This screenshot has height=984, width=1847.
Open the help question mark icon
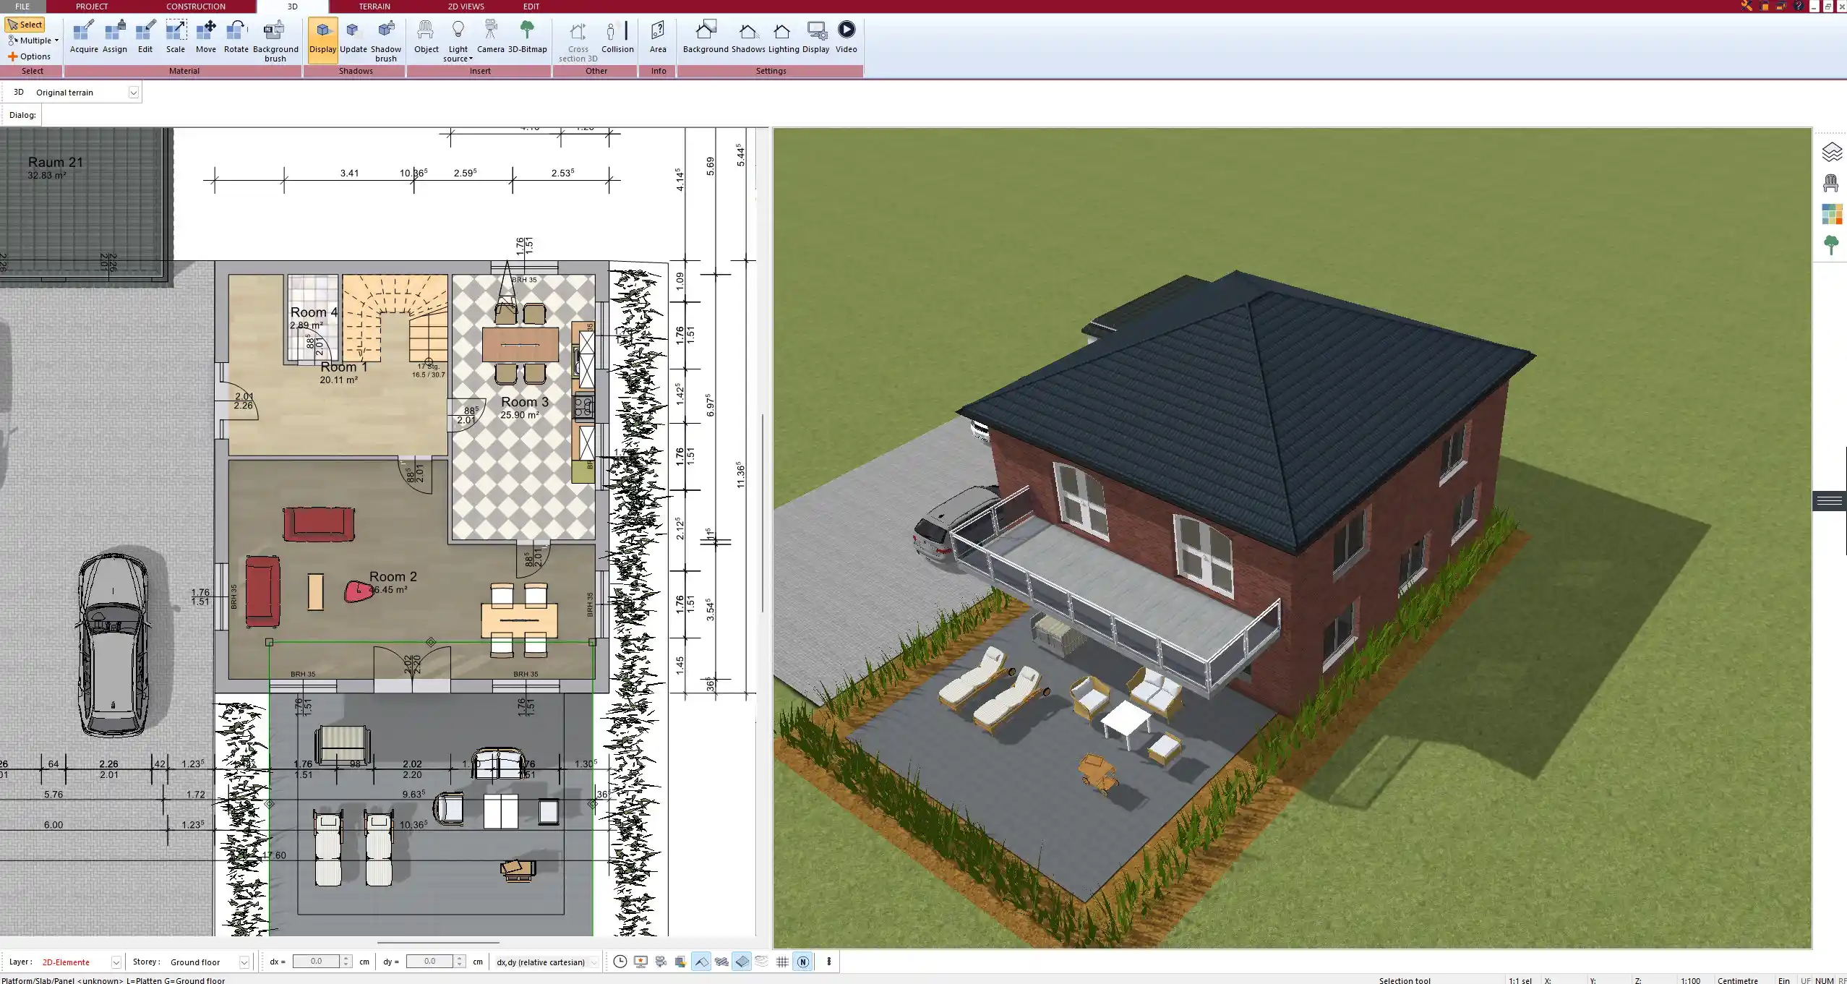tap(1799, 6)
